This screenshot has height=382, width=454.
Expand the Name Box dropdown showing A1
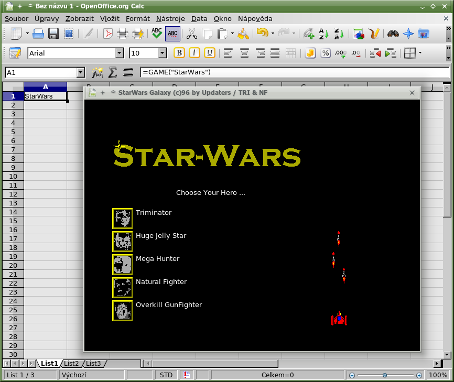coord(81,73)
